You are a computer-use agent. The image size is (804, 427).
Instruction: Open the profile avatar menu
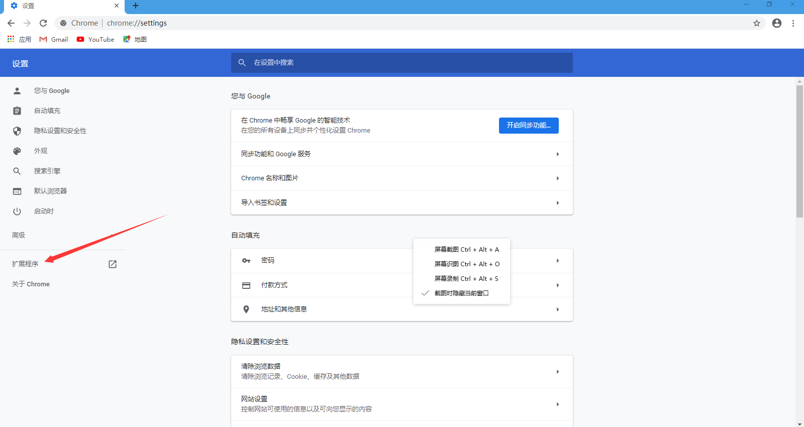pos(777,23)
